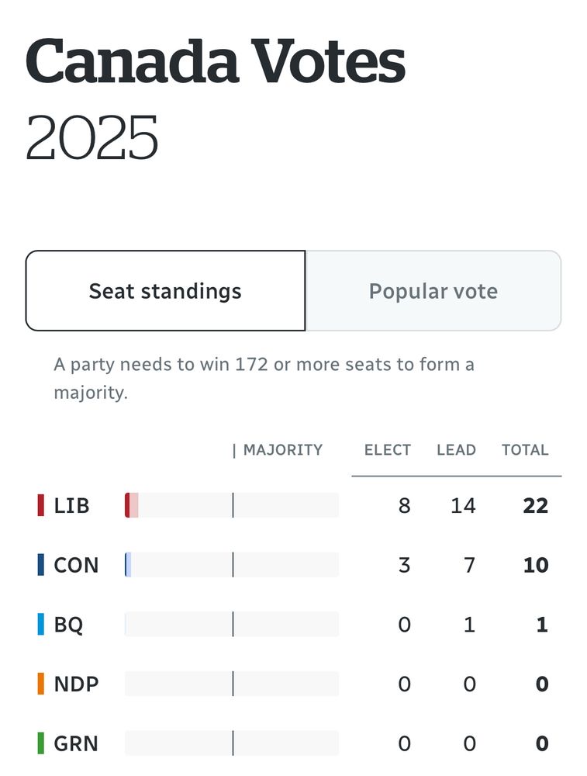587x776 pixels.
Task: Click the dark blue CON color marker
Action: 40,565
